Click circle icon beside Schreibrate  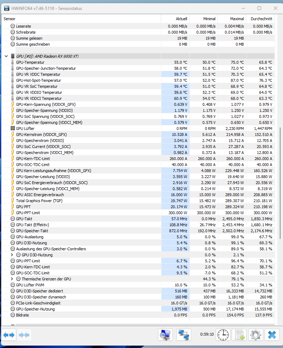pos(13,32)
